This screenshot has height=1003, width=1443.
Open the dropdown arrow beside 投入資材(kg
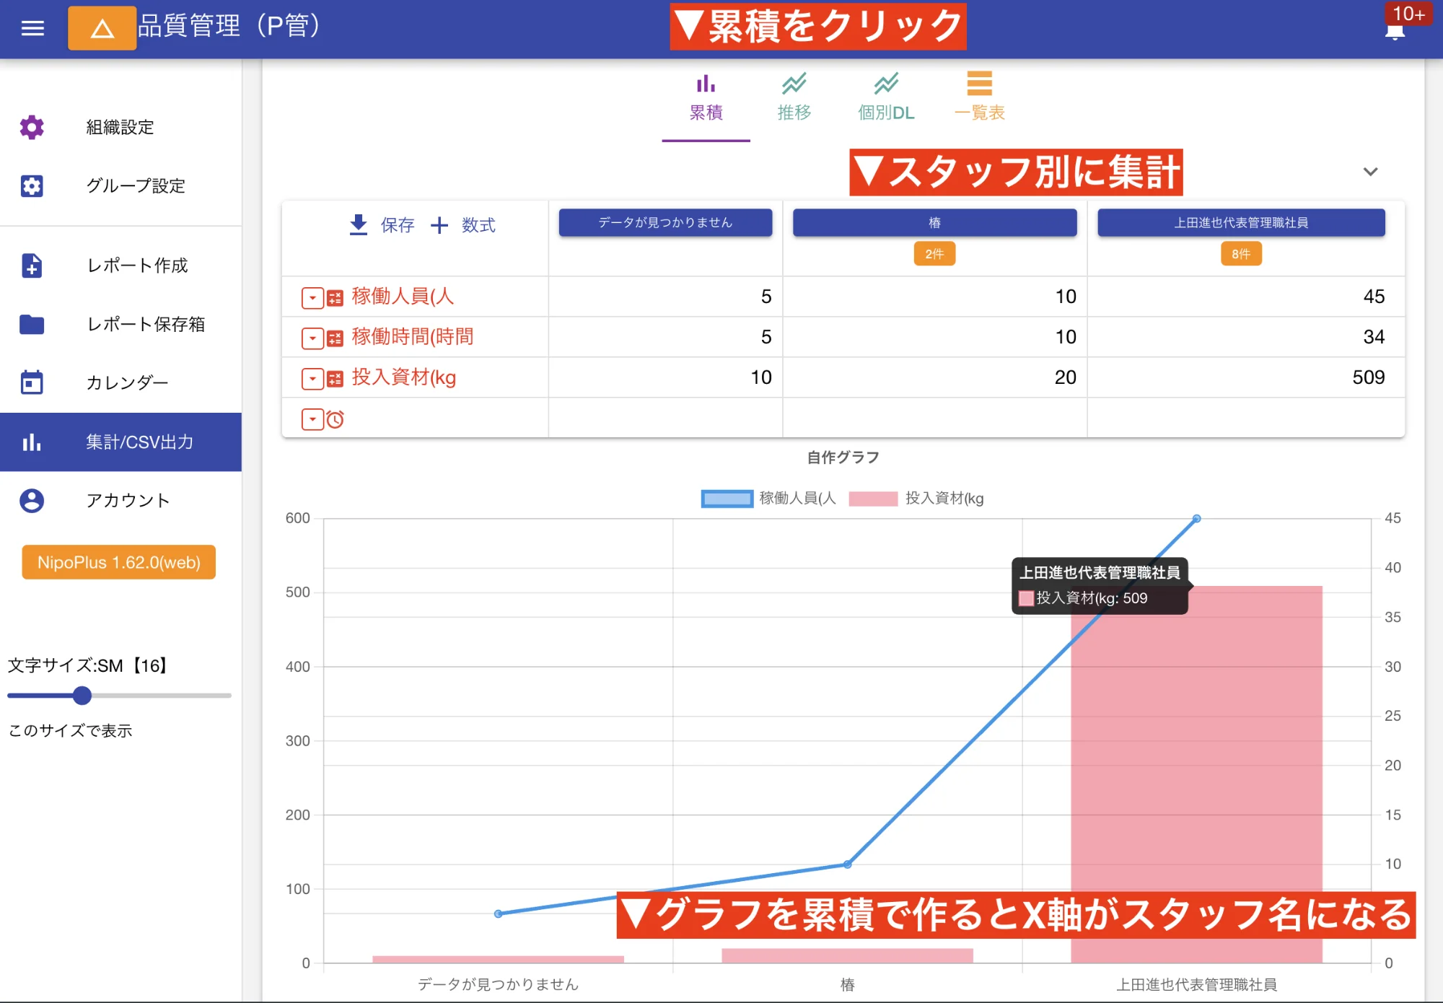[x=312, y=377]
